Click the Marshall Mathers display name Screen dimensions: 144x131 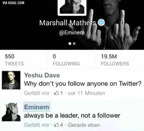(x=68, y=23)
